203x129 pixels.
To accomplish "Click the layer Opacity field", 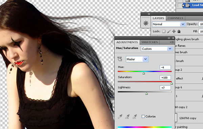I will [x=201, y=24].
